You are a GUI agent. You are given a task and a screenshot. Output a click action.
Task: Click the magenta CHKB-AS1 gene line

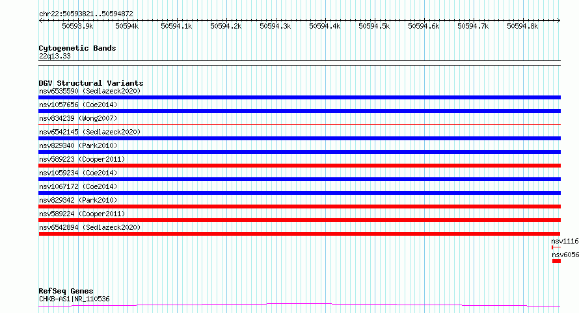tap(299, 305)
